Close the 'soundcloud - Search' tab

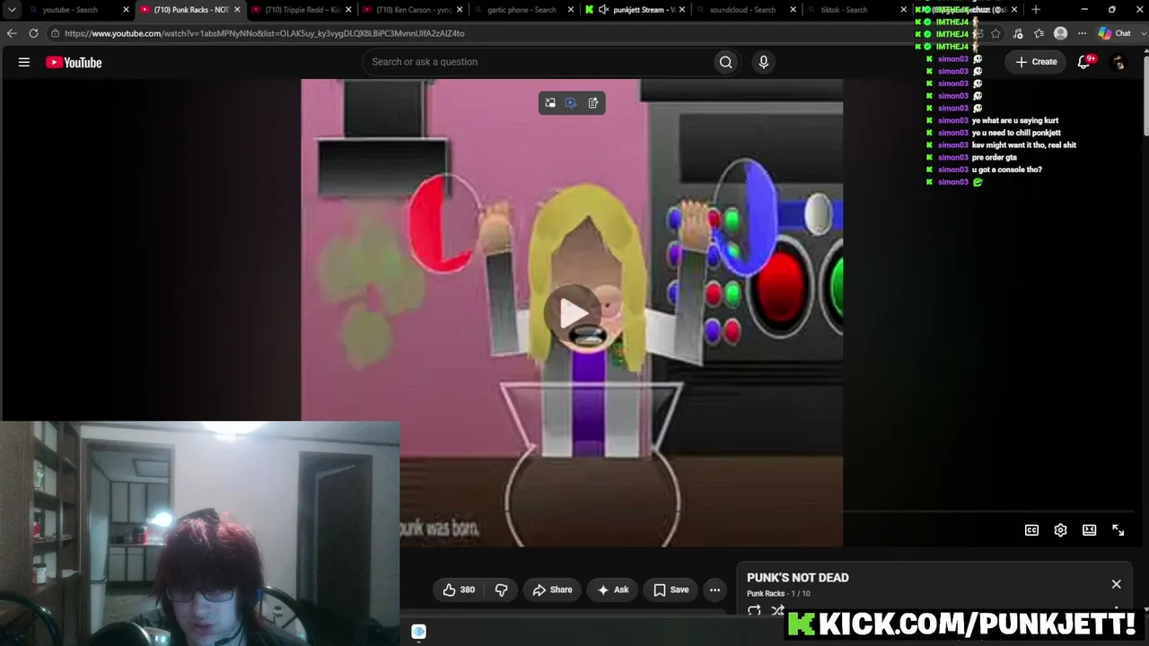tap(793, 10)
